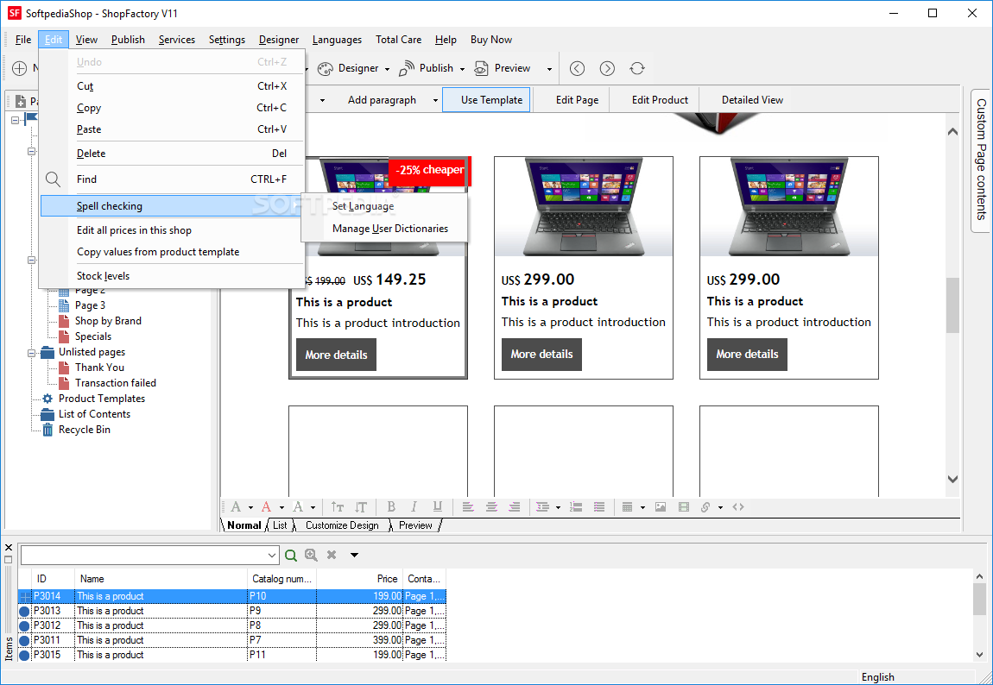Click the Product Templates gear icon
Image resolution: width=993 pixels, height=685 pixels.
tap(47, 399)
